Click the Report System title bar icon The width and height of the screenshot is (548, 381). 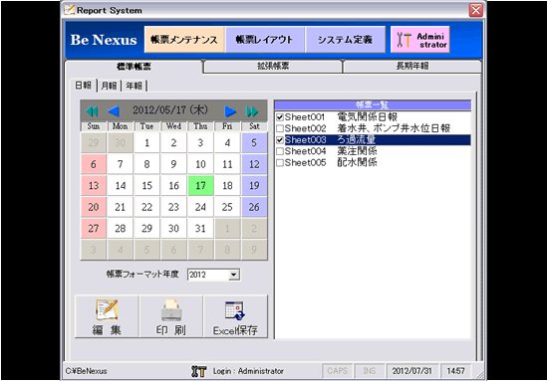pyautogui.click(x=69, y=10)
